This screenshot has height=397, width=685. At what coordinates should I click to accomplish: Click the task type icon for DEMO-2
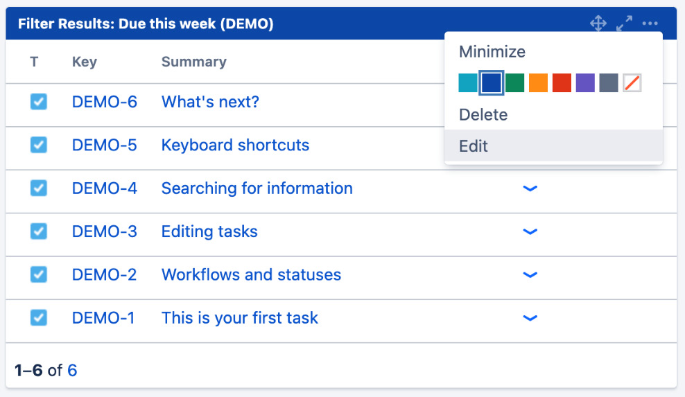point(38,274)
